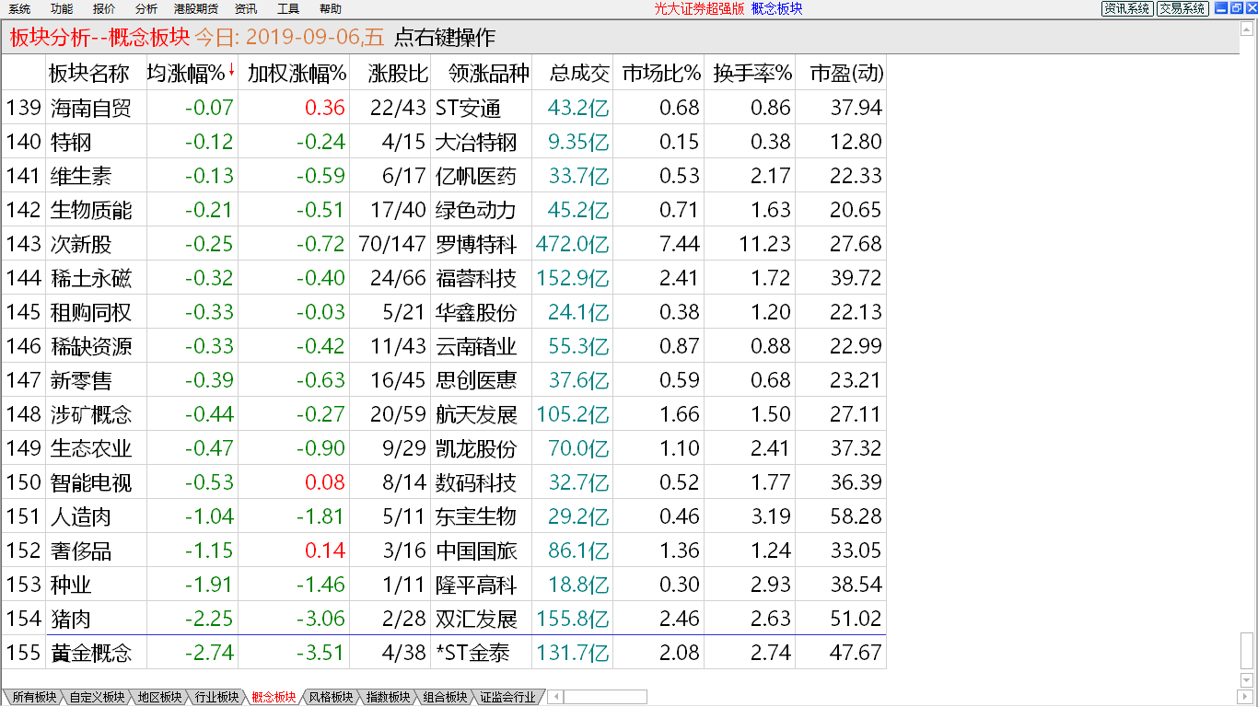Image resolution: width=1258 pixels, height=707 pixels.
Task: Select the 生态农业 sector name
Action: tap(91, 448)
